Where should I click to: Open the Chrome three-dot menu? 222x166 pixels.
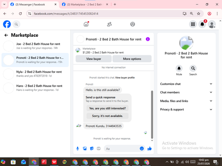217,14
